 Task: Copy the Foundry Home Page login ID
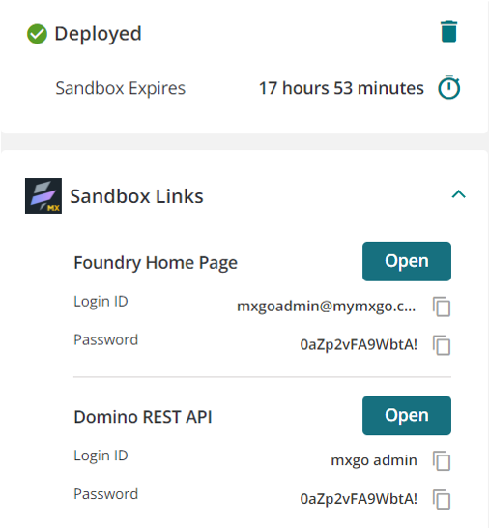pyautogui.click(x=442, y=307)
